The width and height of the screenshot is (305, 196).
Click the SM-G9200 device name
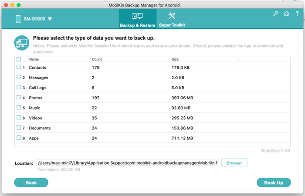[x=34, y=19]
